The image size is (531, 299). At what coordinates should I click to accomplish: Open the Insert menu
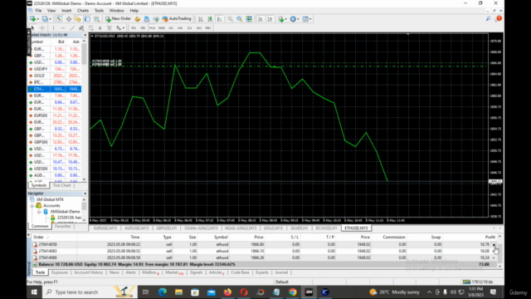coord(66,11)
